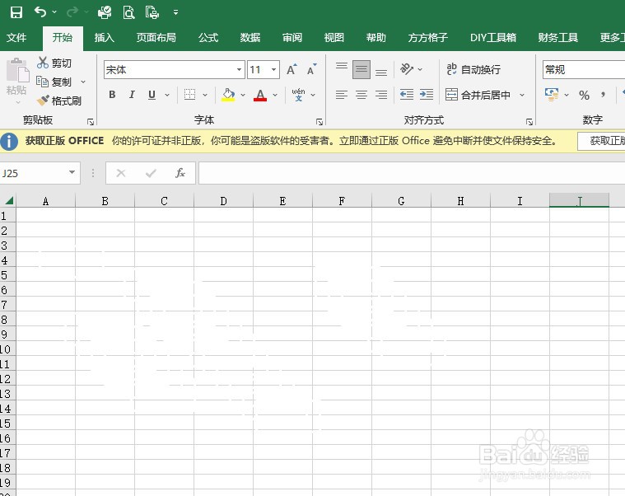625x496 pixels.
Task: Click the Cut scissors icon
Action: 43,63
